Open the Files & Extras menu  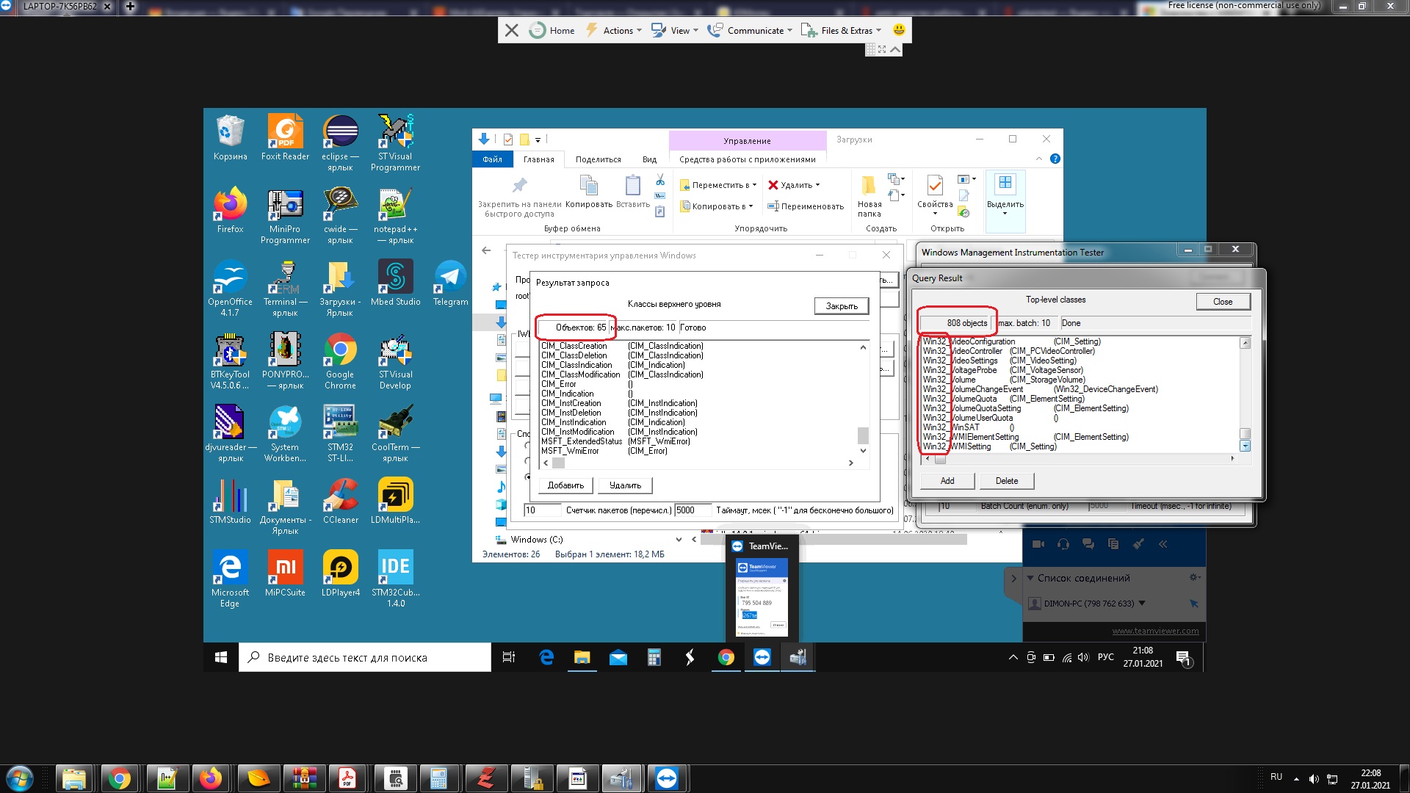coord(841,30)
